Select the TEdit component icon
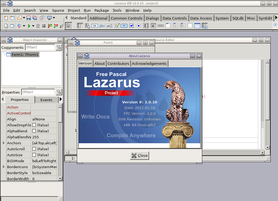Image resolution: width=278 pixels, height=201 pixels. [109, 26]
